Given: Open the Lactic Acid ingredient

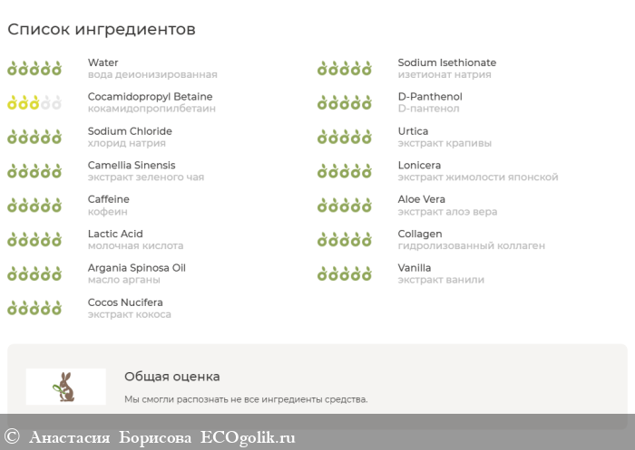Looking at the screenshot, I should point(115,234).
